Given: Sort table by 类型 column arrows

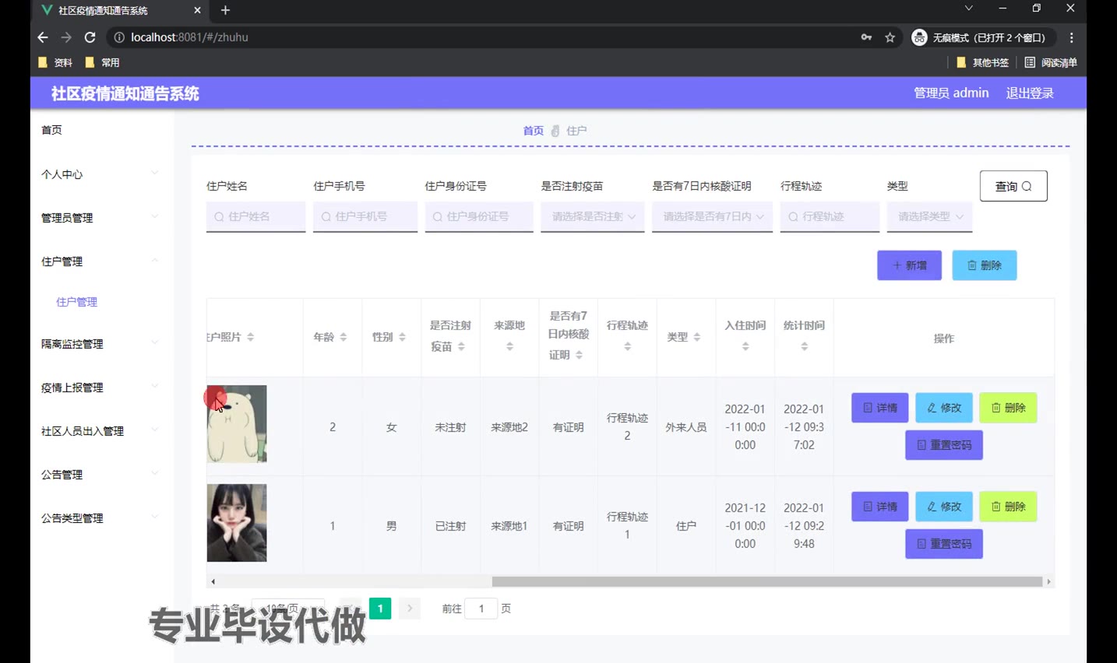Looking at the screenshot, I should coord(696,337).
